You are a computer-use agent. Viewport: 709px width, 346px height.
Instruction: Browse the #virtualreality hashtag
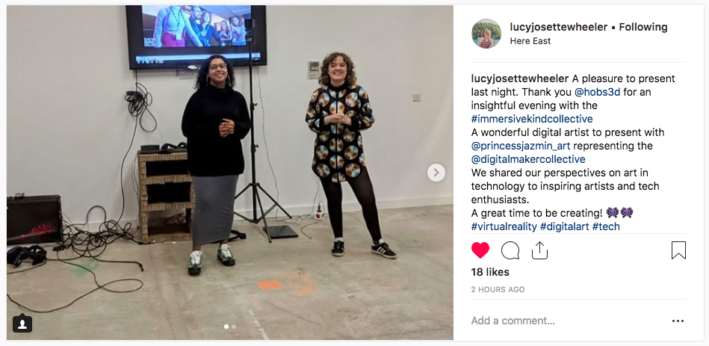pyautogui.click(x=504, y=226)
